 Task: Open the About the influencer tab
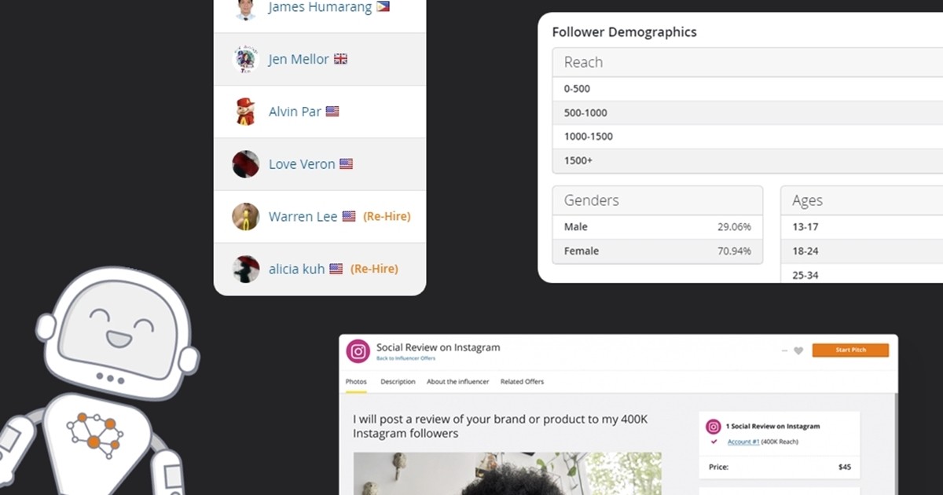pos(458,382)
